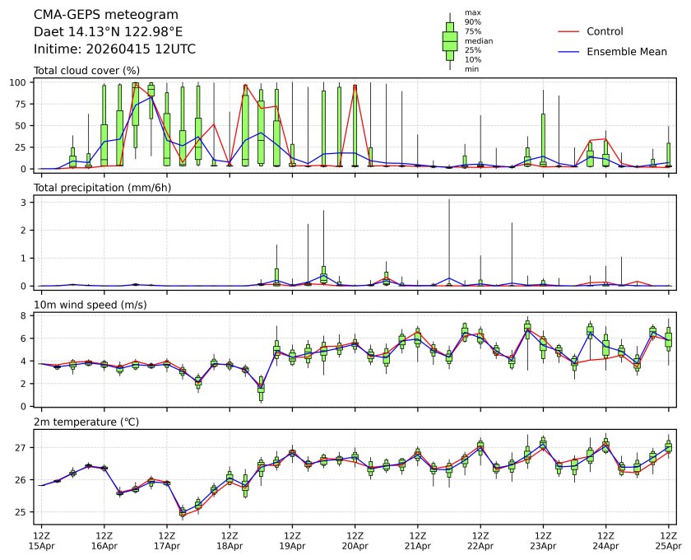Select the Control legend label
Image resolution: width=691 pixels, height=560 pixels.
click(x=605, y=31)
